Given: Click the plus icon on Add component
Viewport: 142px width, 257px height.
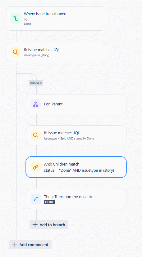Looking at the screenshot, I should 15,245.
